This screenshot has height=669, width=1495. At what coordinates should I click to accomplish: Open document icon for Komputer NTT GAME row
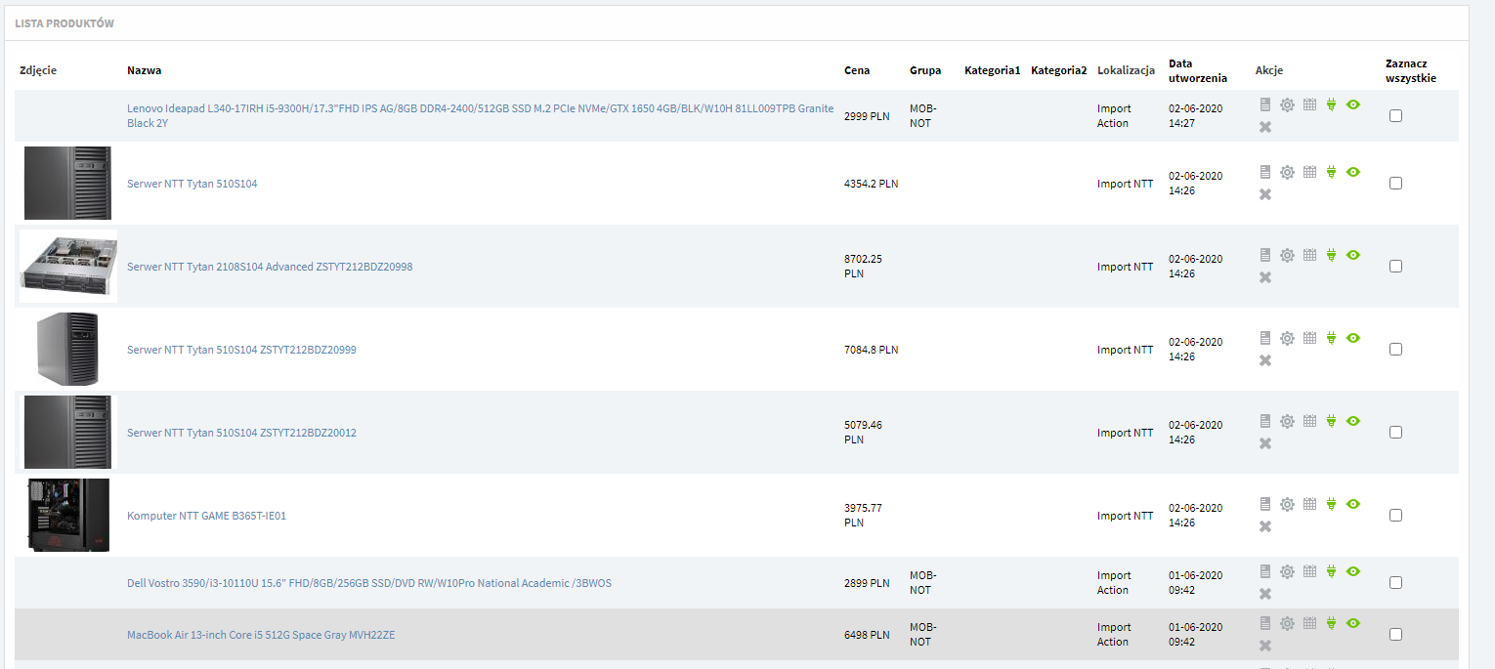pos(1265,504)
